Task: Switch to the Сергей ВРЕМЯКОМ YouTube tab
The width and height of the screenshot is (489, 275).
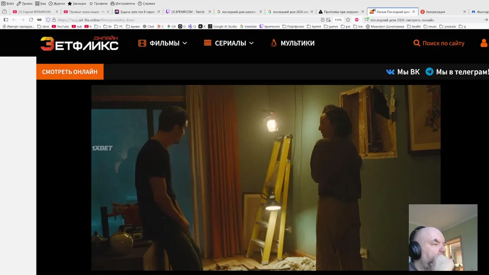Action: coord(35,12)
